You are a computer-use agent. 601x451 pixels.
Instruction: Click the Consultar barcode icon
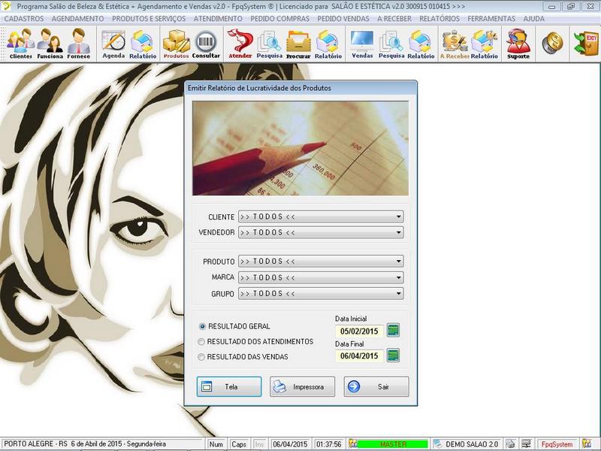[x=206, y=44]
